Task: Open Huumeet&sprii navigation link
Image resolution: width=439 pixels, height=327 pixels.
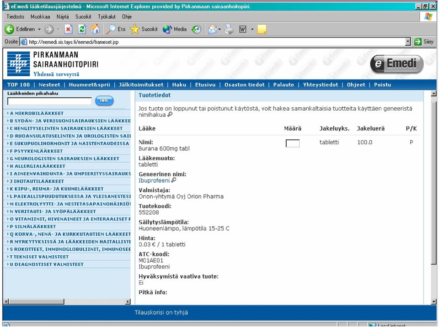Action: point(90,85)
